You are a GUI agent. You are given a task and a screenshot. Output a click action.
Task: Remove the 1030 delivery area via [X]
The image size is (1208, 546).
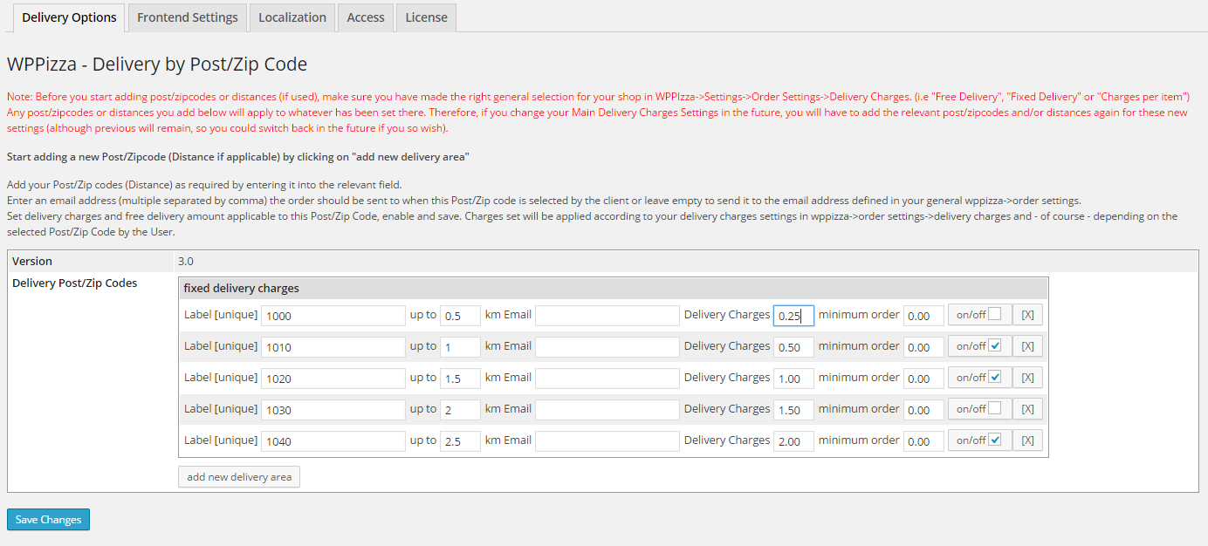click(x=1027, y=409)
